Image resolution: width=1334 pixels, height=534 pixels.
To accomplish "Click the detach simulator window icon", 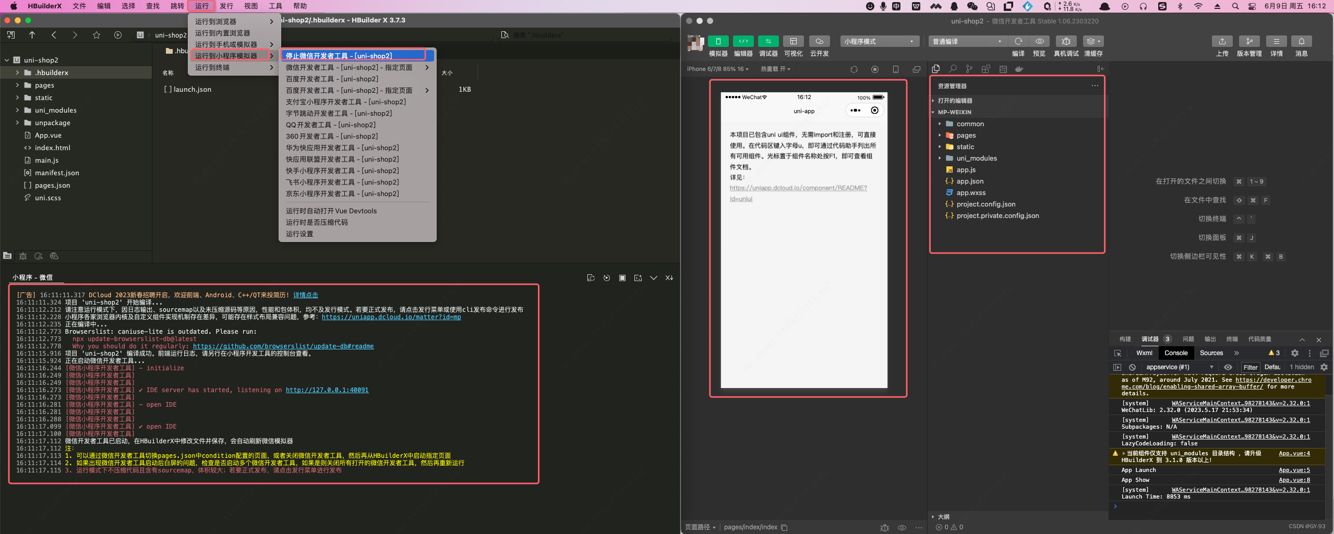I will click(x=917, y=69).
